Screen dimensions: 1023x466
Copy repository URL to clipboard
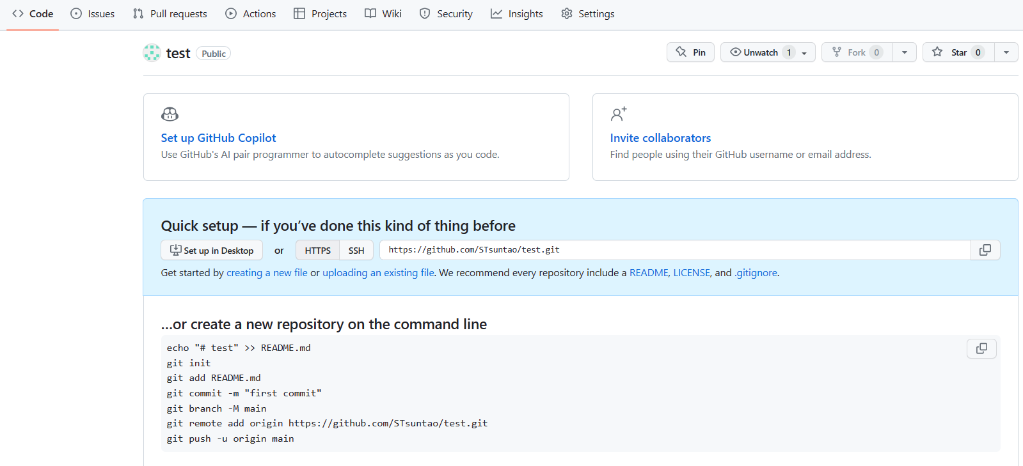(985, 250)
